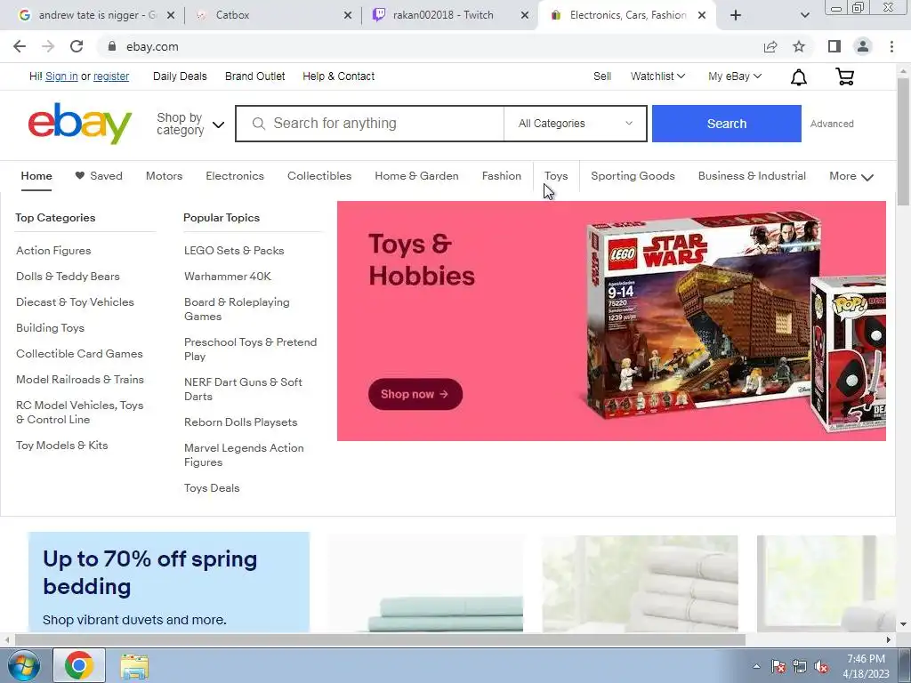
Task: Click the Shop now button
Action: [x=415, y=394]
